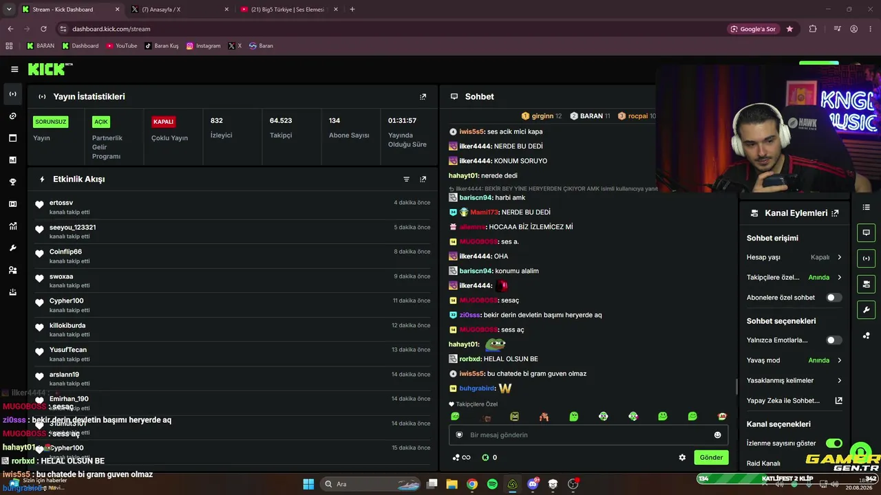Open a new browser tab
The height and width of the screenshot is (495, 881).
click(x=352, y=10)
